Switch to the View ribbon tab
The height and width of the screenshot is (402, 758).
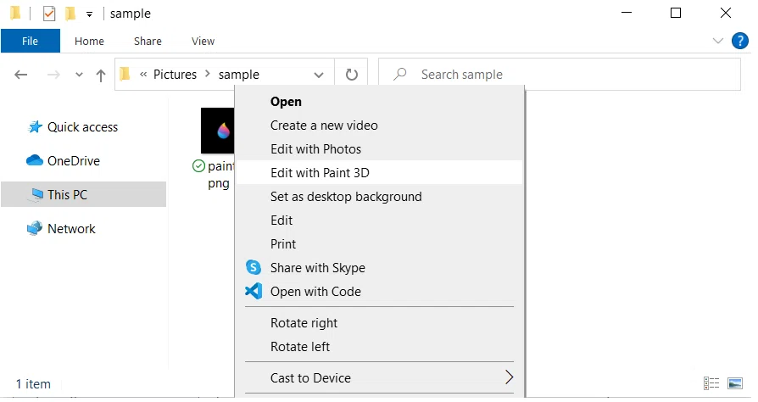click(203, 41)
